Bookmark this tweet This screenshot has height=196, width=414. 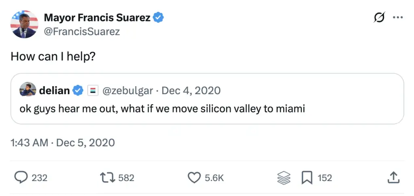point(307,177)
